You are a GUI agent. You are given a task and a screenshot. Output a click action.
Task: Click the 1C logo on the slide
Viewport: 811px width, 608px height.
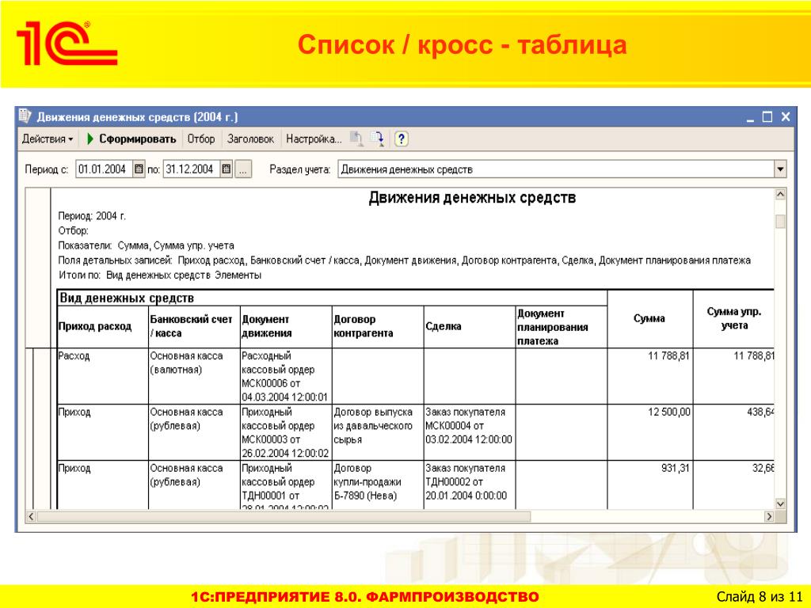pos(67,44)
